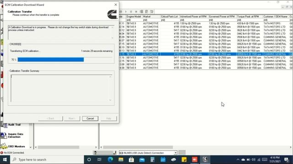Click the pause icon in calibration toolbar
The image size is (293, 164).
131,11
